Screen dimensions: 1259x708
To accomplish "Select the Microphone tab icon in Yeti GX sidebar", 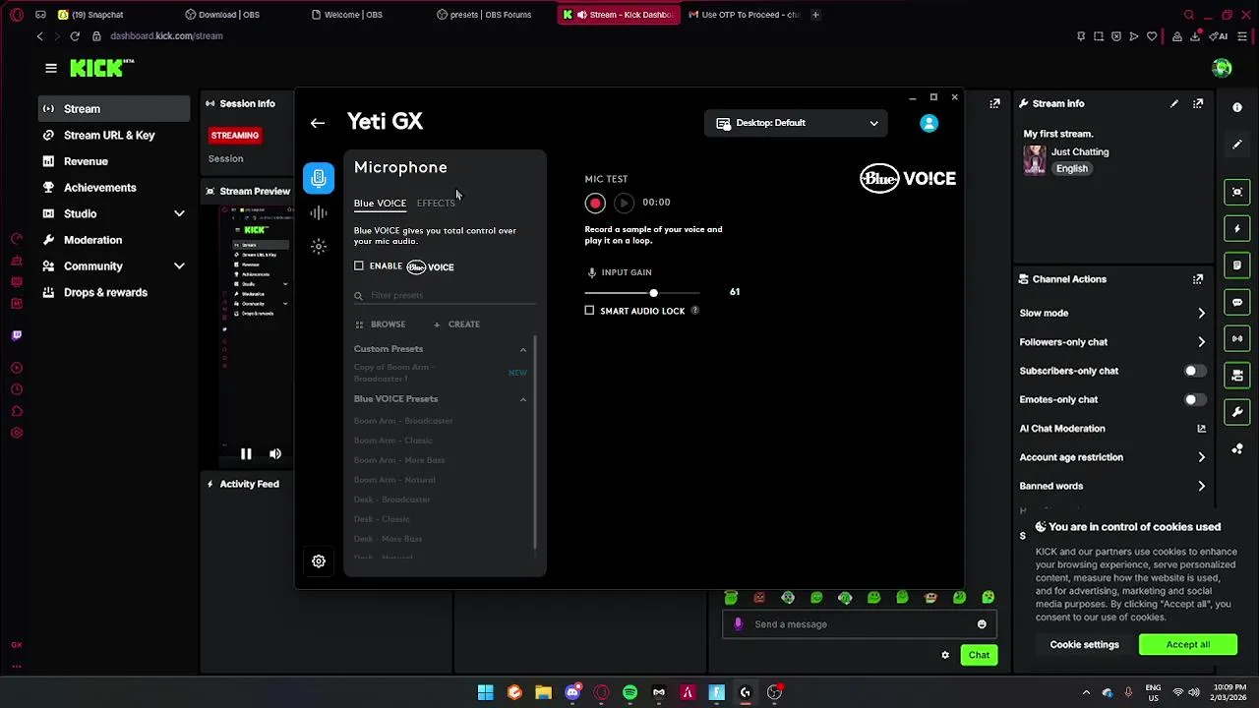I will [318, 177].
